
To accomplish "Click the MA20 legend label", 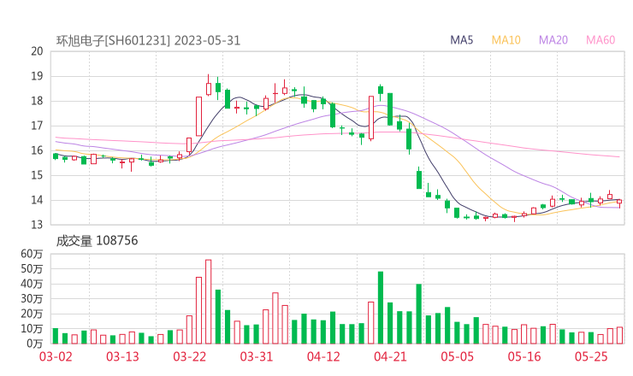I will tap(553, 40).
